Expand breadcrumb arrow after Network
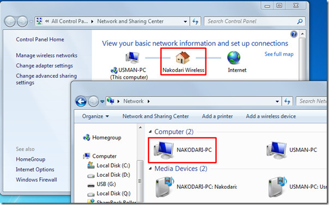The height and width of the screenshot is (205, 329). coord(149,101)
